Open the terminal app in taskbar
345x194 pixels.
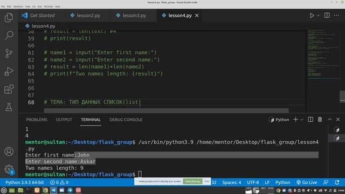point(29,190)
